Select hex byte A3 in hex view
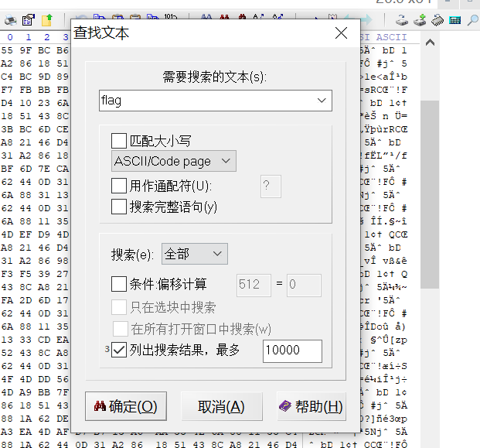The width and height of the screenshot is (480, 448). click(7, 432)
